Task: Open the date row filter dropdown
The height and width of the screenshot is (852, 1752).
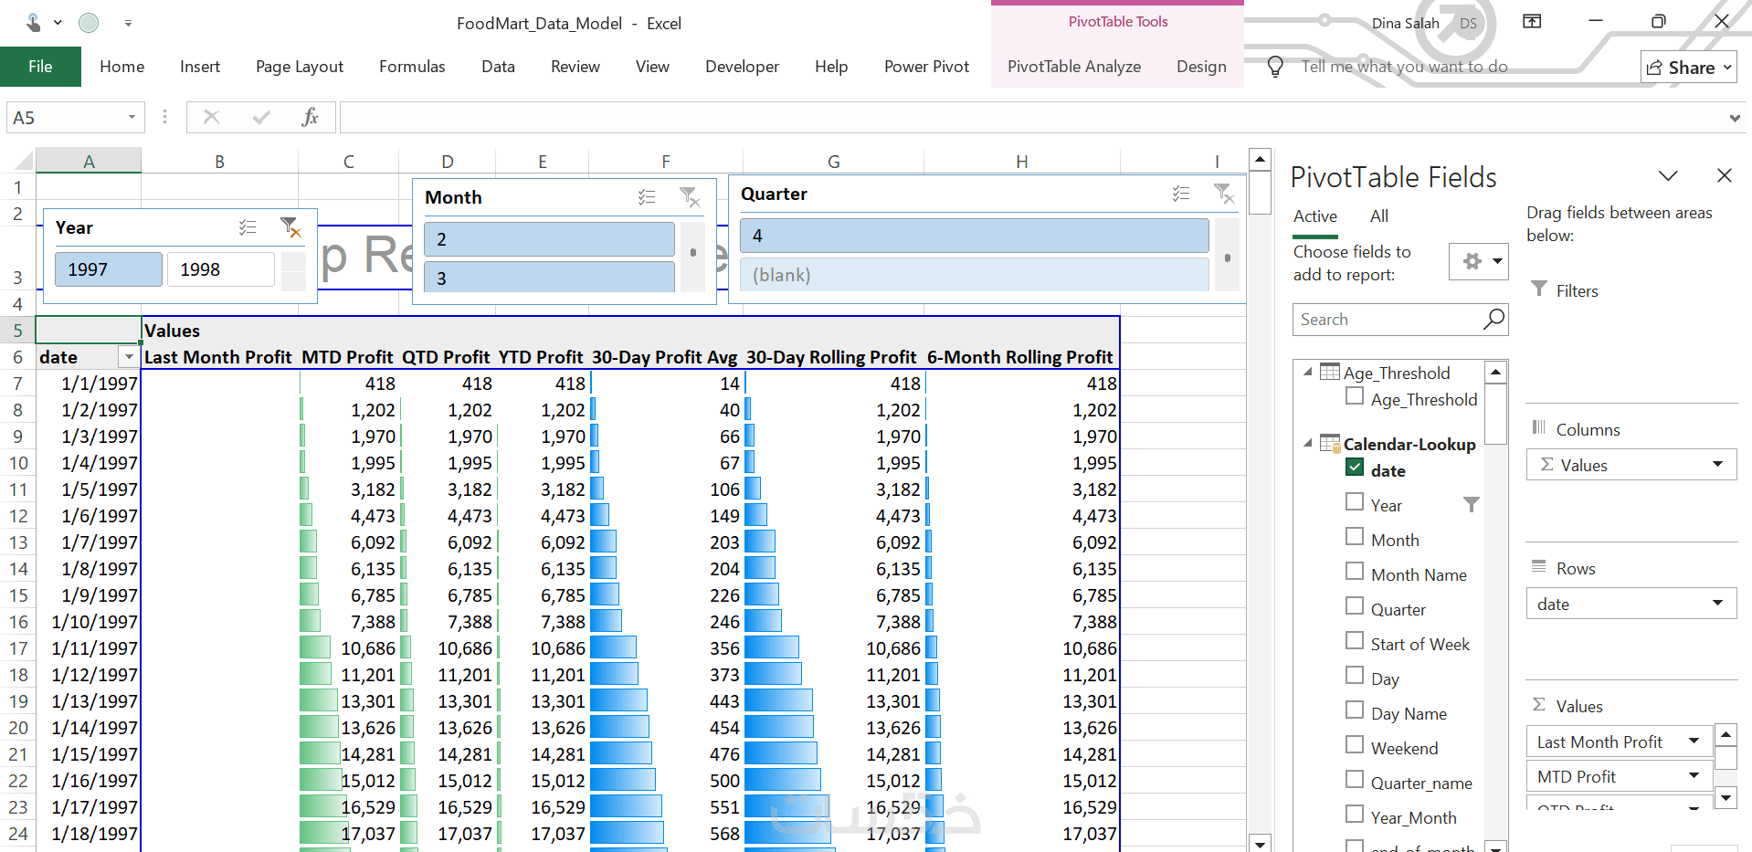Action: [x=129, y=357]
